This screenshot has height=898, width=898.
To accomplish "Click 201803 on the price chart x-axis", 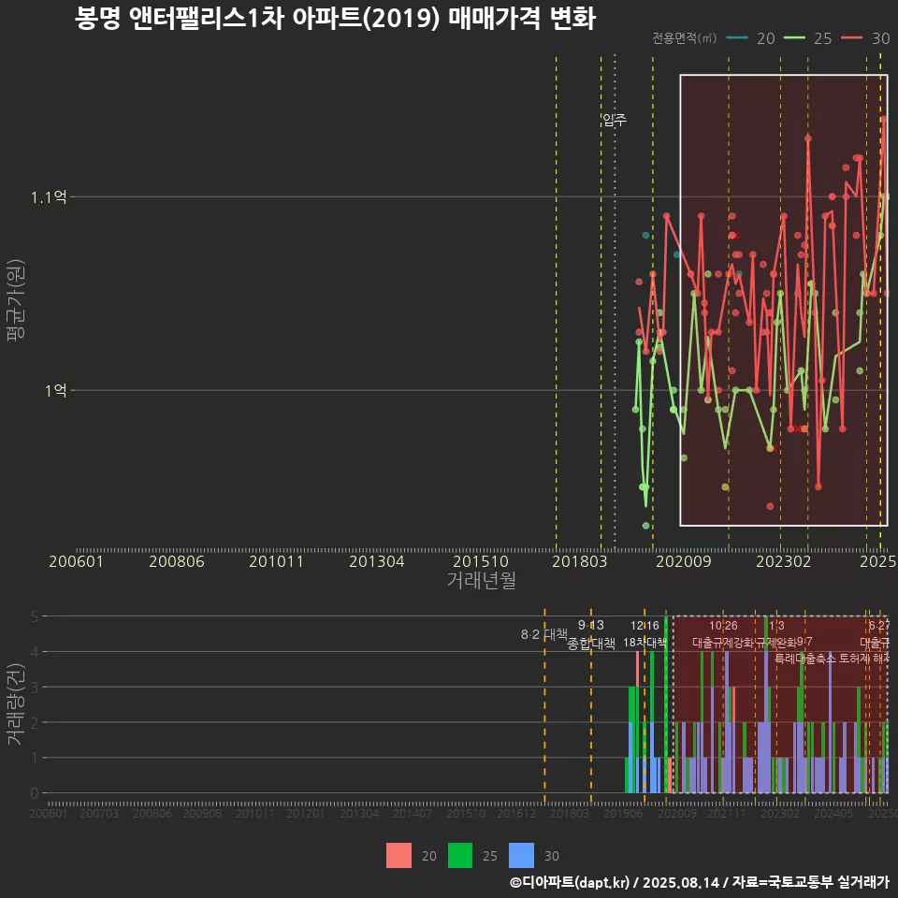I will click(x=580, y=561).
